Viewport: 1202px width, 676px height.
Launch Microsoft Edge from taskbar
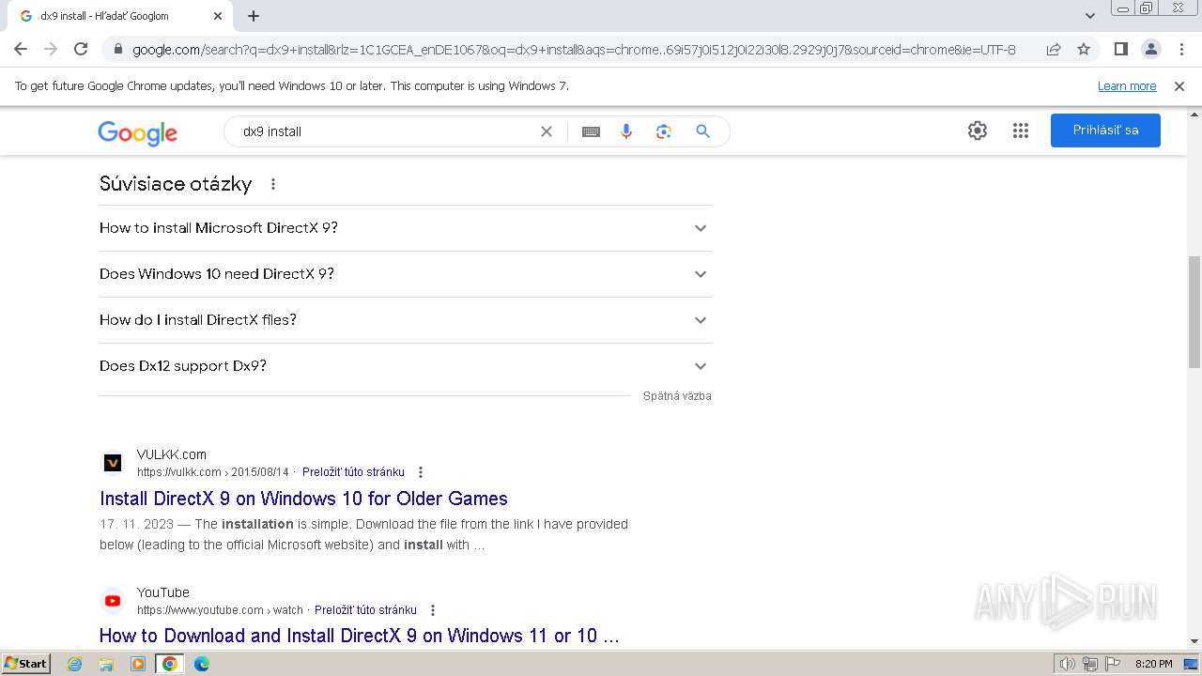(x=201, y=664)
